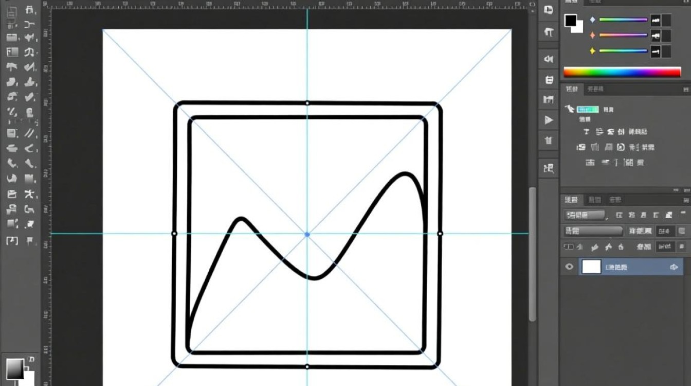Open the Layers panel menu icon
Viewport: 691px width, 386px height.
686,200
